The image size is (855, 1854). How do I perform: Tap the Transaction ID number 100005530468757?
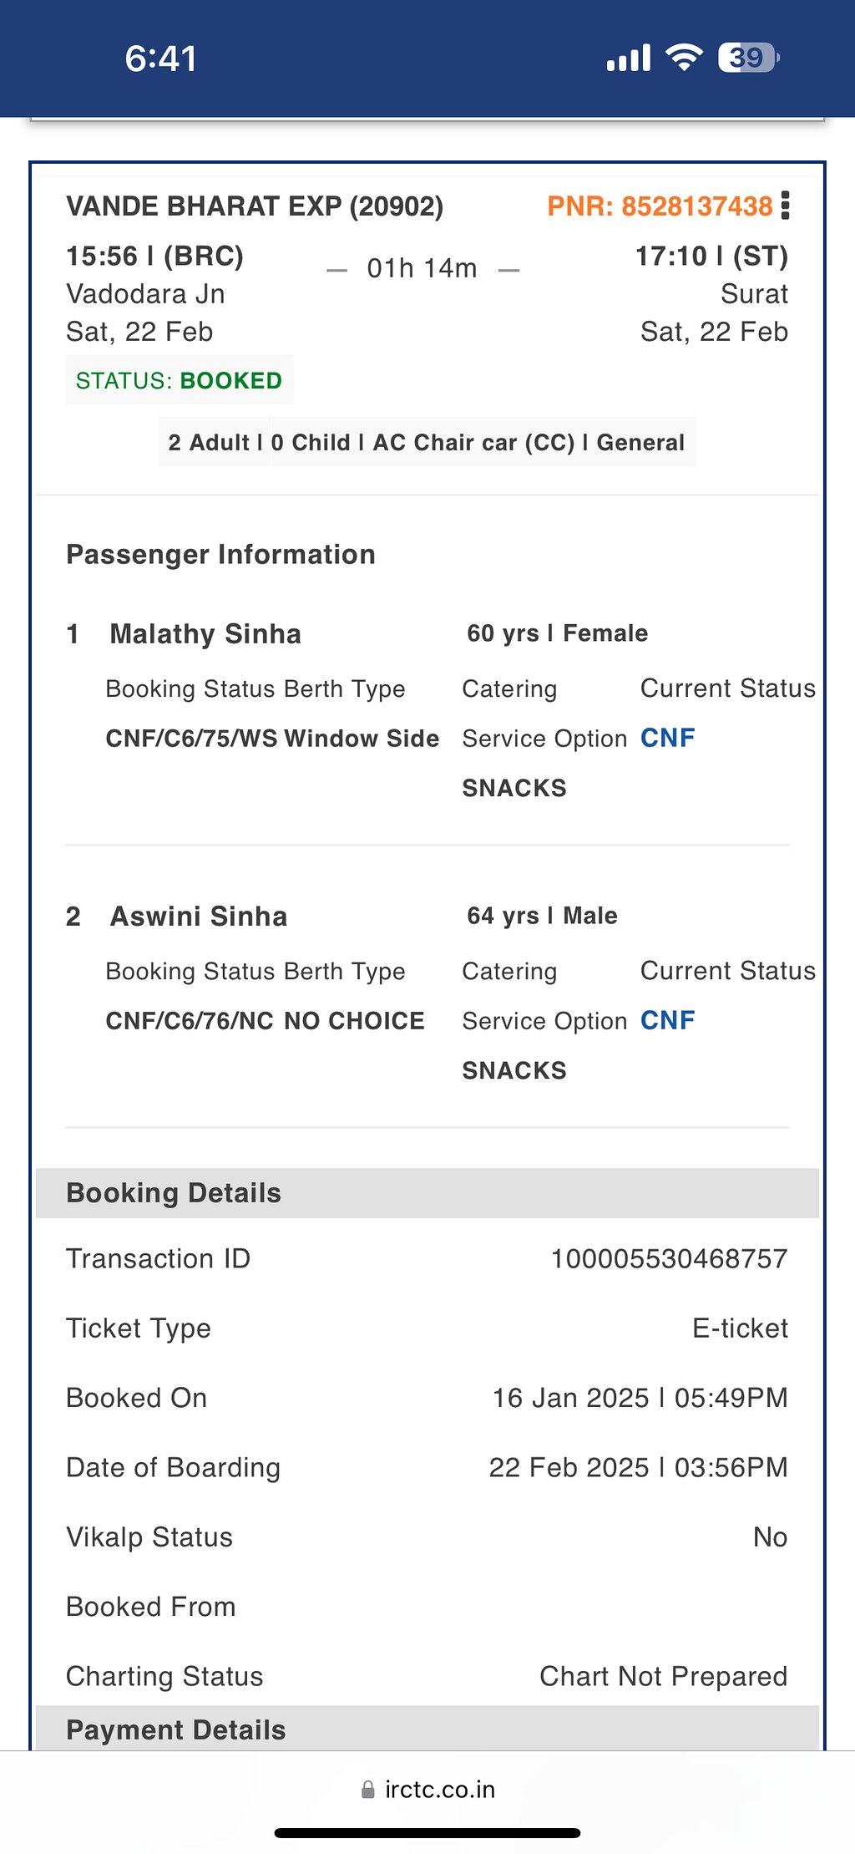click(x=670, y=1258)
